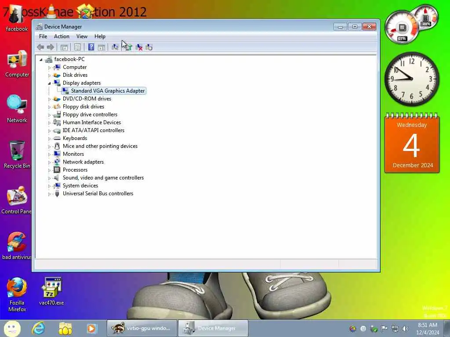Select the IDE ATA/ATAPI controllers entry
This screenshot has width=450, height=337.
pos(94,130)
